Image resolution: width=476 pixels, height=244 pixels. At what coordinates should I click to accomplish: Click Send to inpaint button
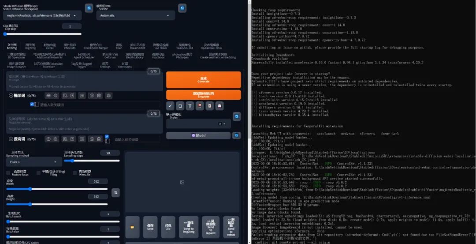tap(211, 227)
